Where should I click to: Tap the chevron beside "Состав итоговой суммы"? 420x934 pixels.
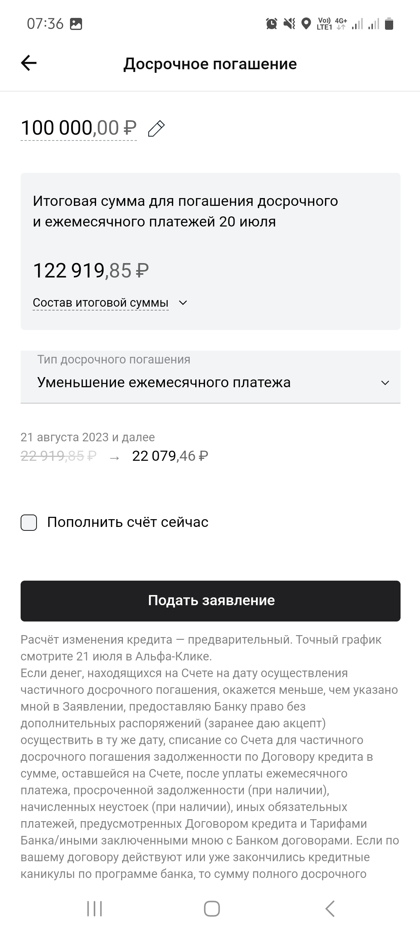pyautogui.click(x=183, y=303)
